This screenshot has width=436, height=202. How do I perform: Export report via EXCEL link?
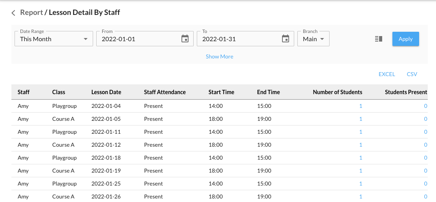pos(387,74)
